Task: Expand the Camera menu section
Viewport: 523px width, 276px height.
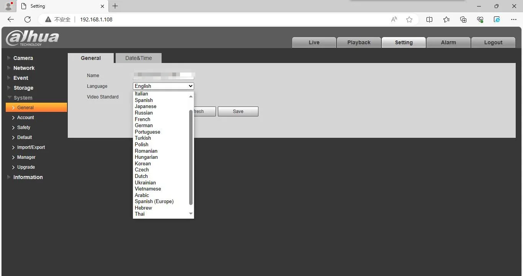Action: [x=23, y=58]
